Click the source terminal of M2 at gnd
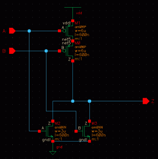Image resolution: width=158 pixels, height=159 pixels. click(x=53, y=141)
